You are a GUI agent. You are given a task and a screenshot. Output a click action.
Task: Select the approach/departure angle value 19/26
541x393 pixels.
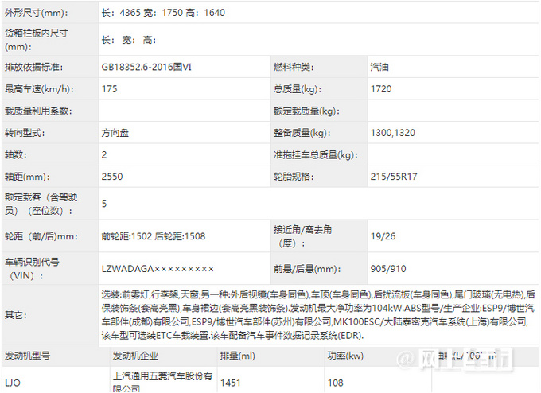383,236
